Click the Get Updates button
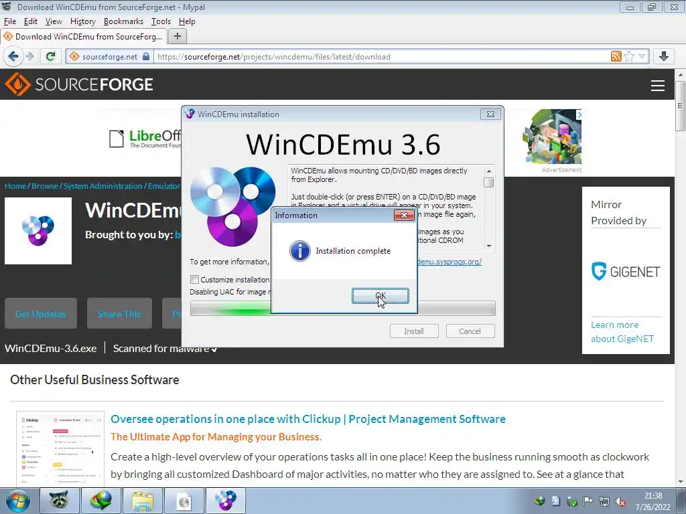The image size is (686, 514). pos(41,313)
